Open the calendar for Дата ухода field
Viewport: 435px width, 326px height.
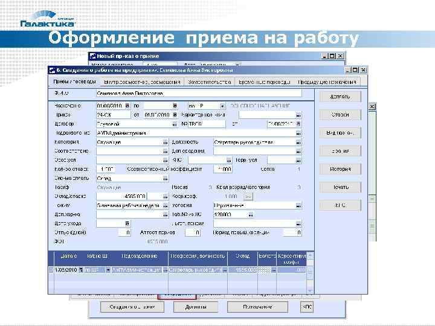(x=127, y=223)
